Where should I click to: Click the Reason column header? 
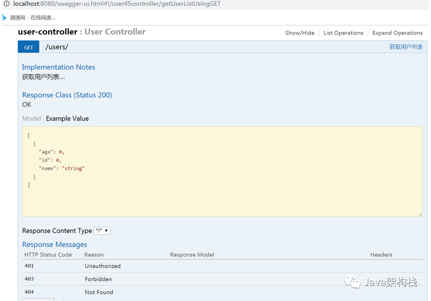tap(94, 254)
